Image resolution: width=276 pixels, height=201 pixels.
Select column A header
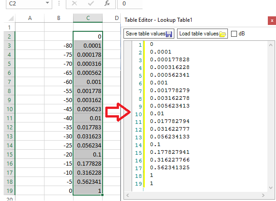30,18
